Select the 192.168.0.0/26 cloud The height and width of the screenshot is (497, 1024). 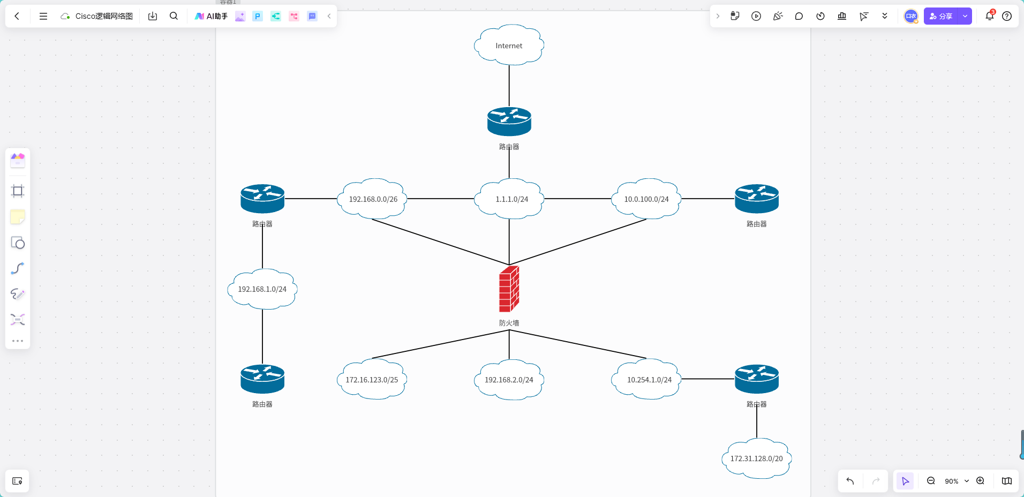click(x=373, y=199)
